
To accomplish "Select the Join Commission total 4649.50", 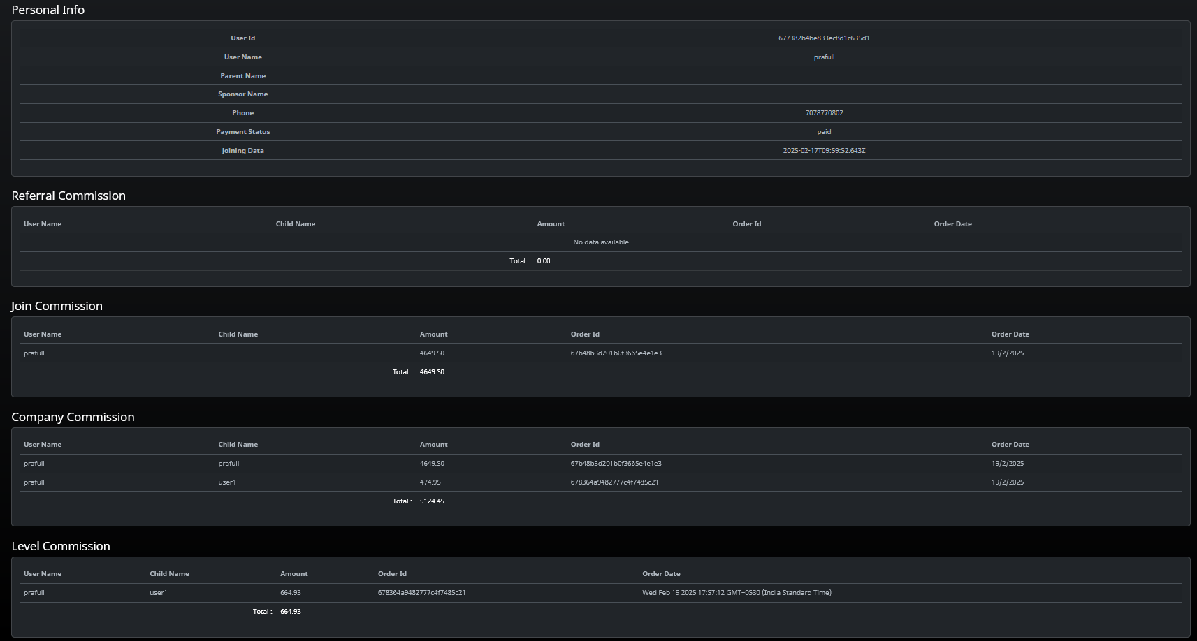I will click(431, 371).
